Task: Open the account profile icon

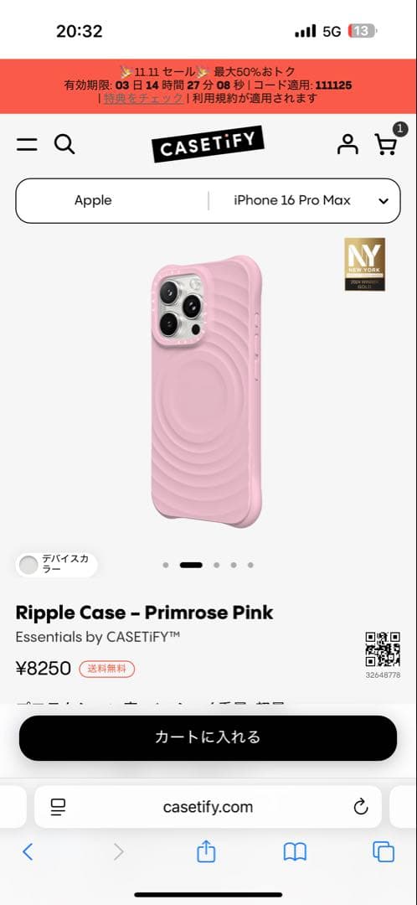Action: (x=347, y=144)
